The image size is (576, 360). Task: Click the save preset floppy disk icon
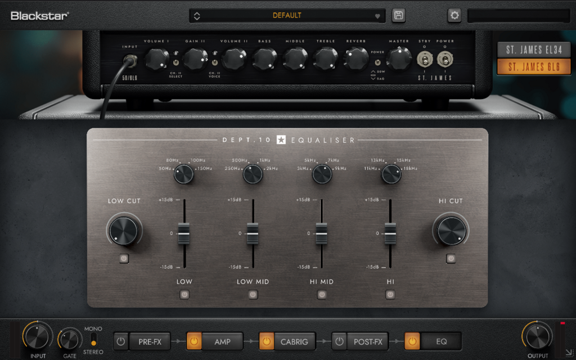(399, 16)
